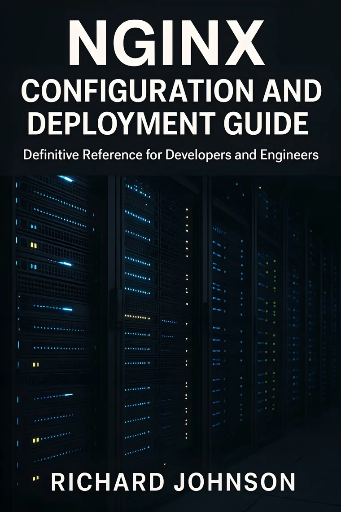This screenshot has height=512, width=341.
Task: Click the "DEPLOYMENT GUIDE" title line
Action: pos(168,123)
